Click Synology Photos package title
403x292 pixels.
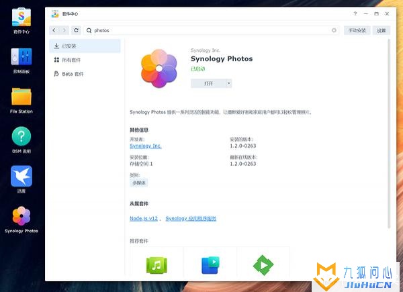(222, 59)
